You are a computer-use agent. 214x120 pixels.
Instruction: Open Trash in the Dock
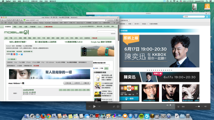coord(188,116)
